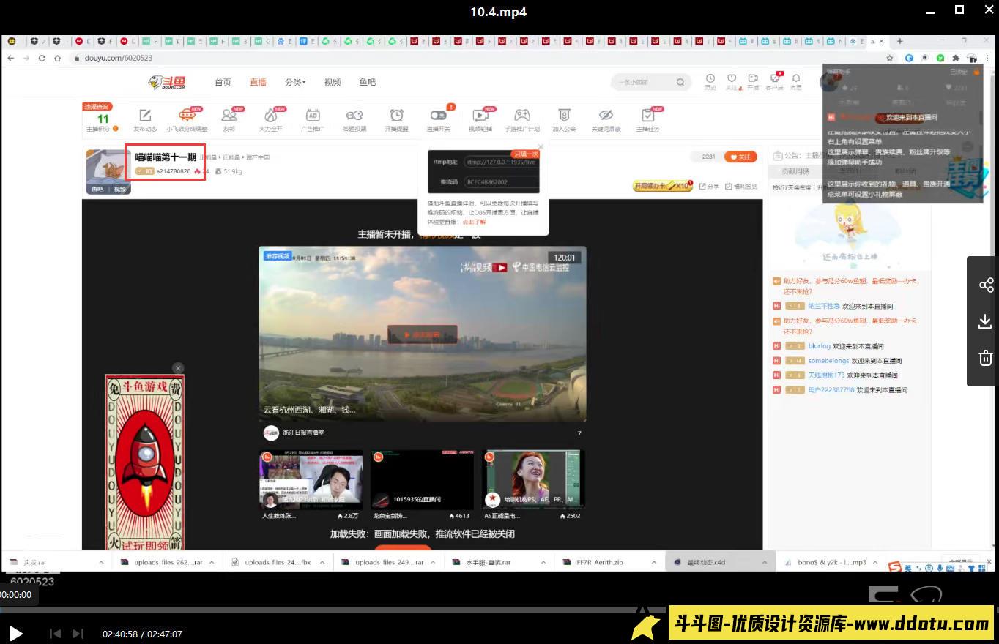Click the browser reload button
This screenshot has width=999, height=644.
click(42, 58)
